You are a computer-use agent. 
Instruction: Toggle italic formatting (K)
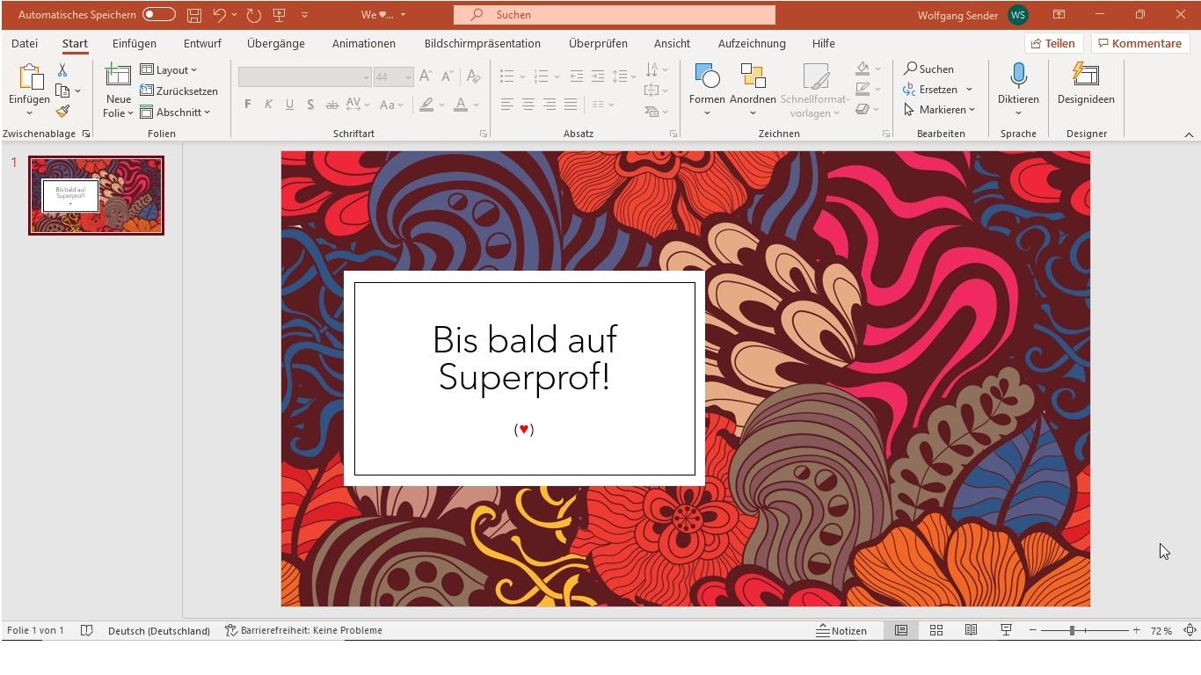(268, 105)
